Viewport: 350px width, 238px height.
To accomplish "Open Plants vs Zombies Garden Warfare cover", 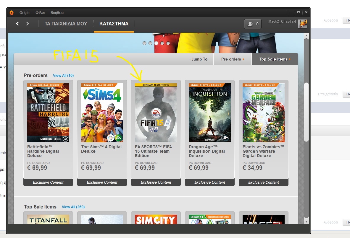I will click(x=264, y=113).
